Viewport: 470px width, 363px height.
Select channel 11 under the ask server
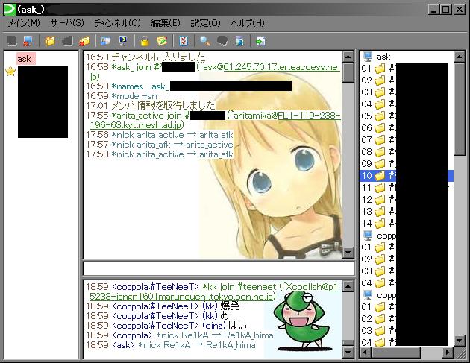[x=406, y=188]
